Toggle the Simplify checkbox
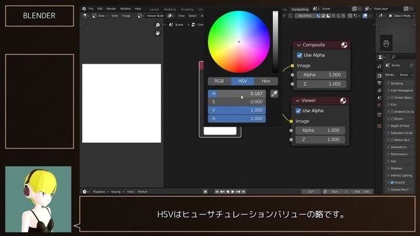 (x=392, y=182)
